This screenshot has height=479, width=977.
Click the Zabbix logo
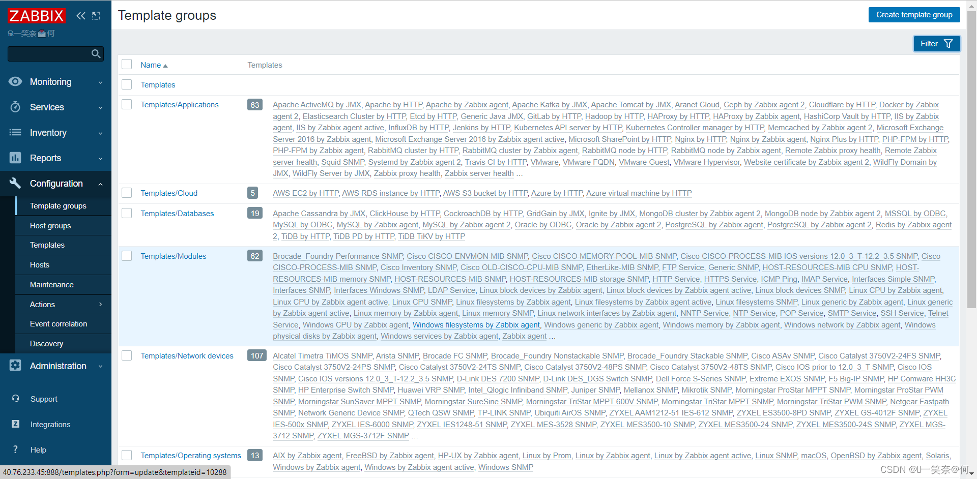click(x=37, y=16)
